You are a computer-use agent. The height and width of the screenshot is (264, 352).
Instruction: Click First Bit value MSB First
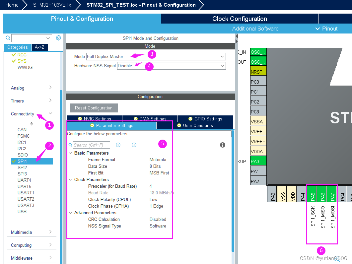click(x=159, y=173)
